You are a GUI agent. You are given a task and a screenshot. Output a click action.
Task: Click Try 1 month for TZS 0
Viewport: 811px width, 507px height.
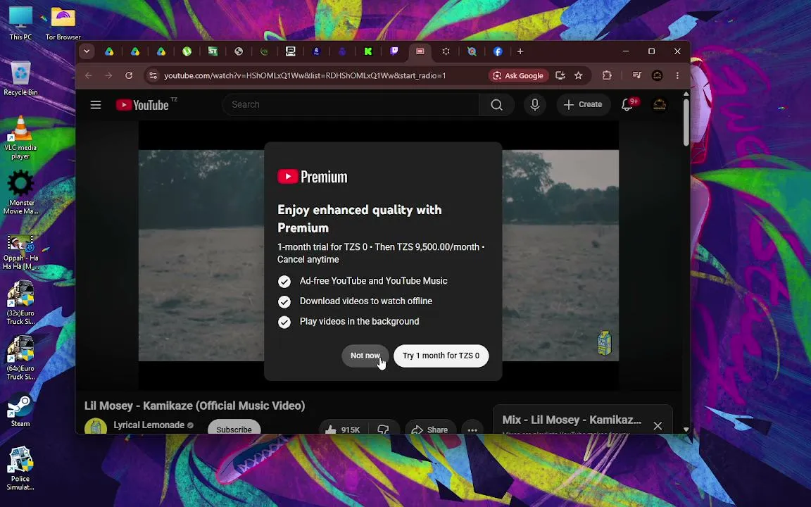point(441,356)
